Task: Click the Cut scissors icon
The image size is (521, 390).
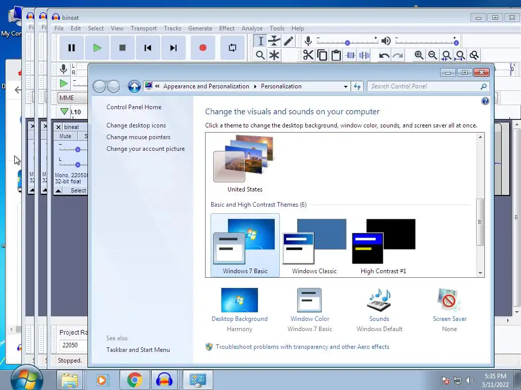Action: tap(308, 55)
